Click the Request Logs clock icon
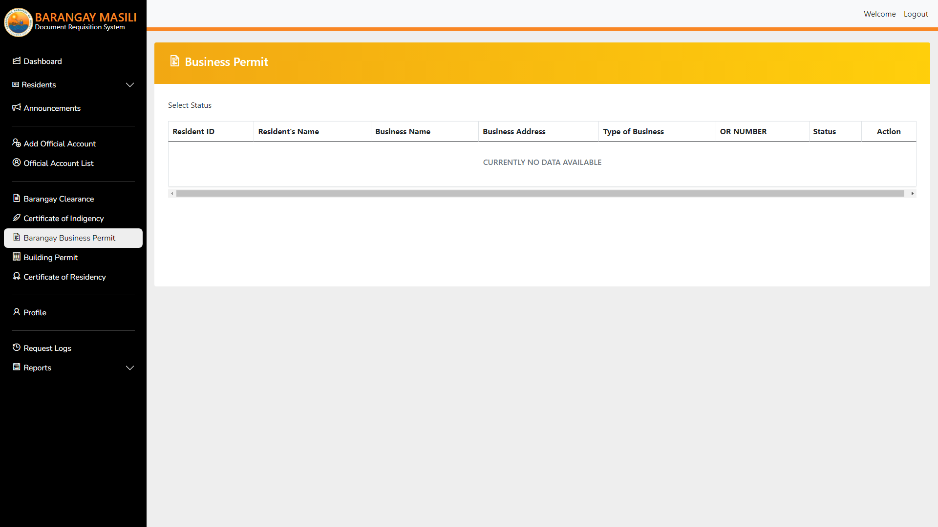The height and width of the screenshot is (527, 938). click(x=17, y=347)
